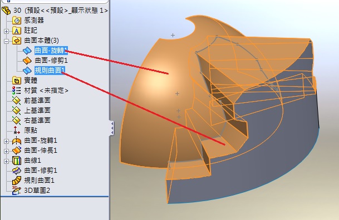Select the 曲面-旋轉1 feature label

click(41, 141)
